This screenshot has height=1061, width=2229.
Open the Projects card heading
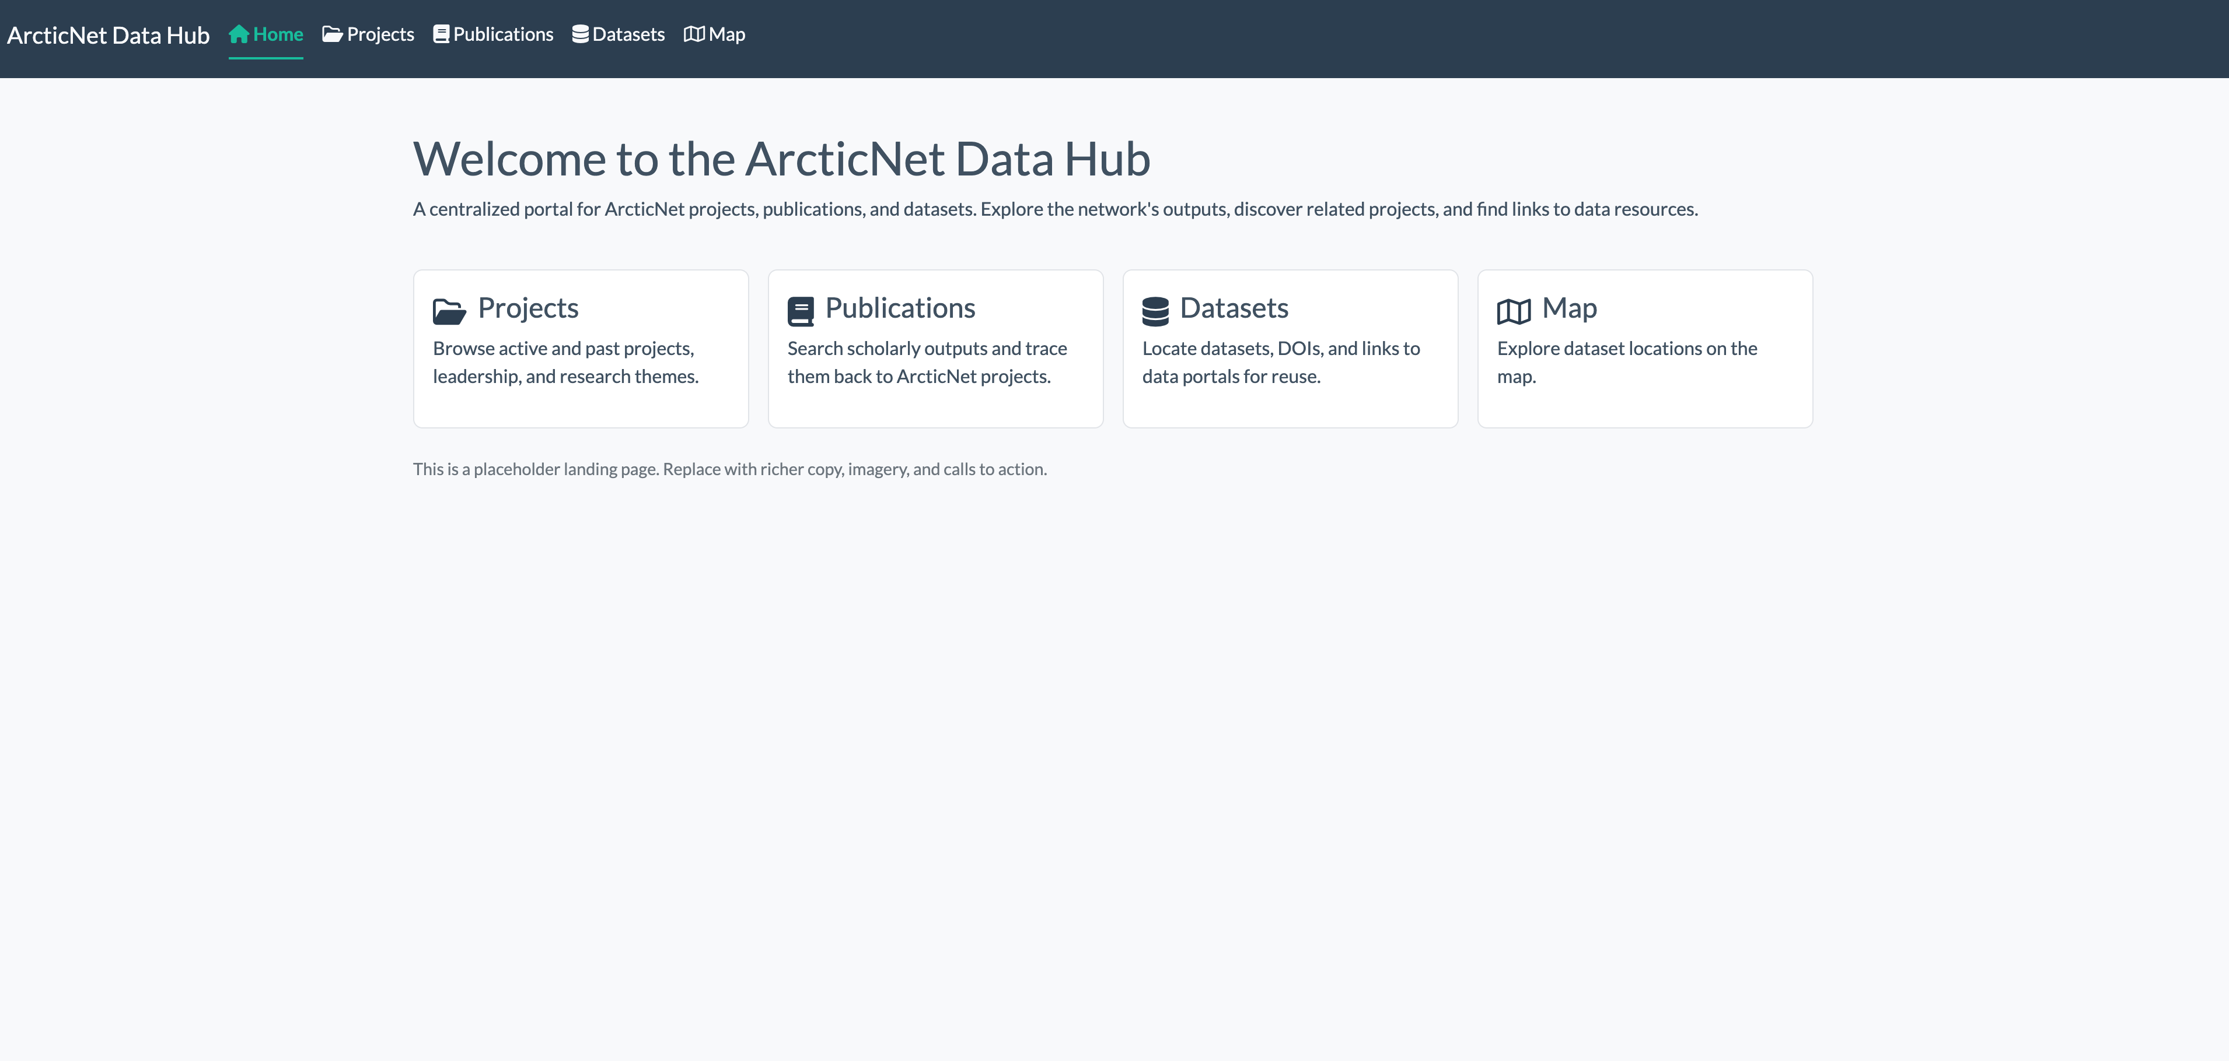pos(528,308)
